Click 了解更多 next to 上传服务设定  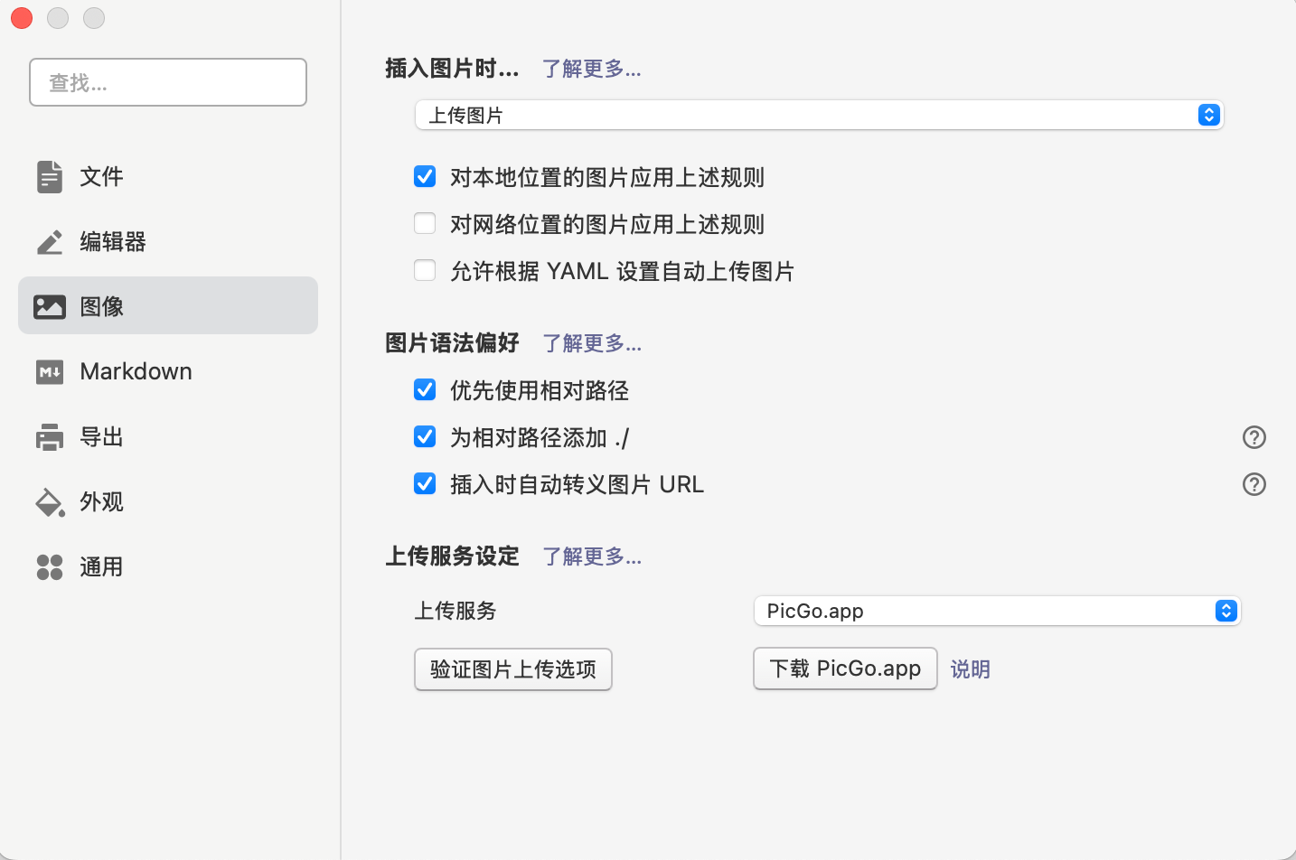592,556
